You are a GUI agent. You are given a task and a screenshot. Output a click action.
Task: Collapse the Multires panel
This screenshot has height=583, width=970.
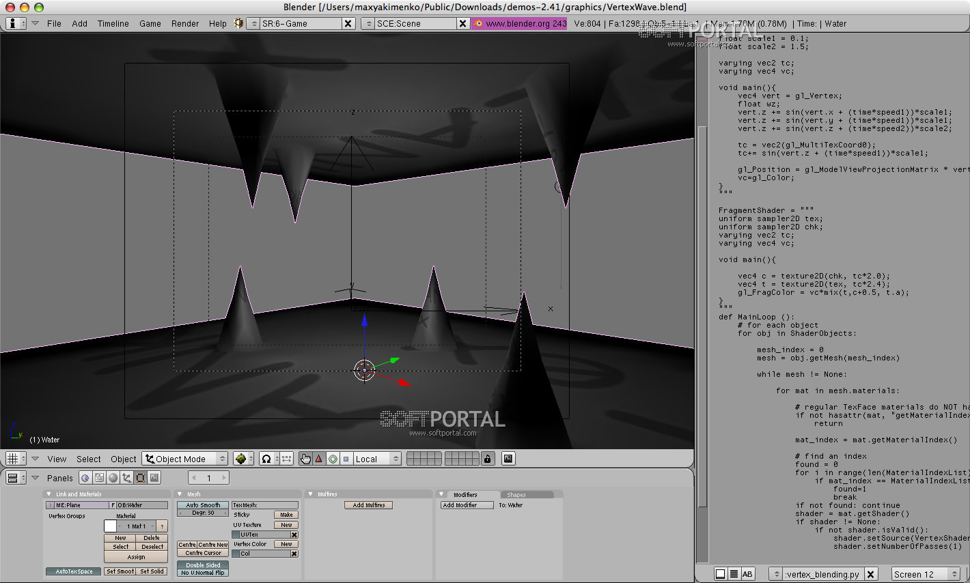click(310, 494)
